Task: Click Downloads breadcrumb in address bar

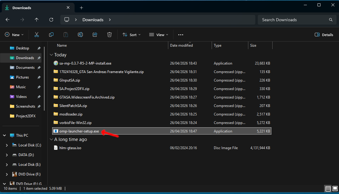Action: pyautogui.click(x=93, y=20)
